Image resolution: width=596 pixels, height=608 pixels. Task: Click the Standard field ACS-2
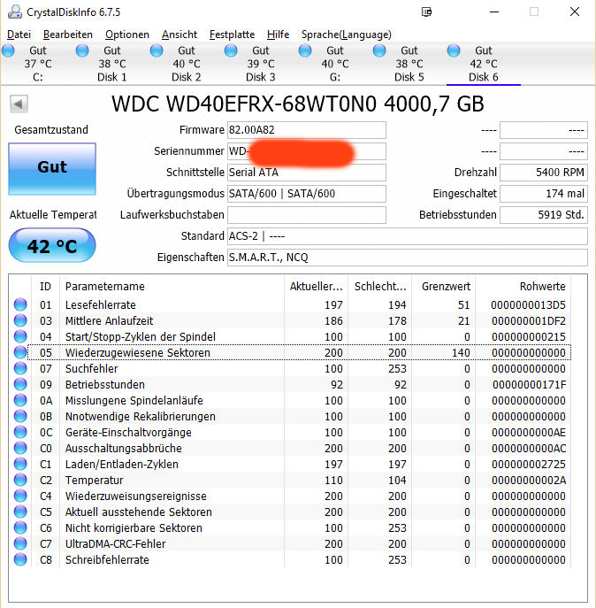coord(408,236)
